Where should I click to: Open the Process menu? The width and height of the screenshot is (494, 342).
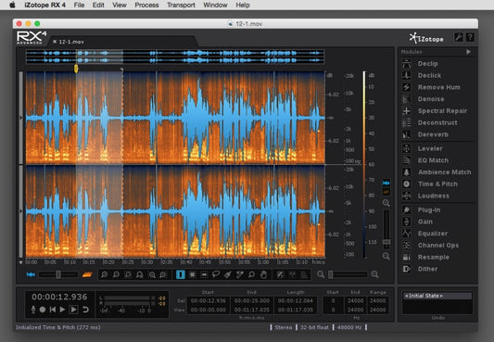(146, 5)
